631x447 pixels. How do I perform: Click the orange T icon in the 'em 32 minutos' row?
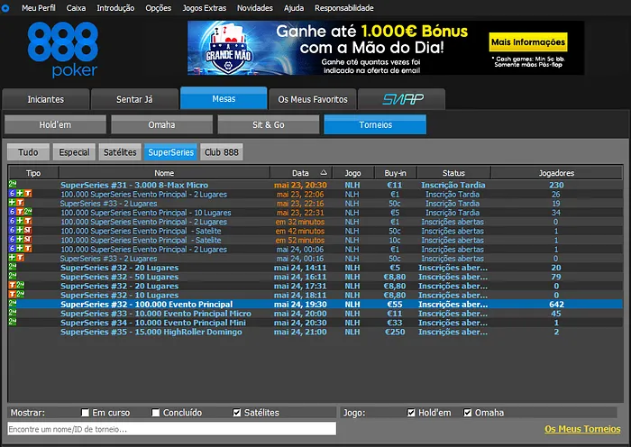coord(28,222)
